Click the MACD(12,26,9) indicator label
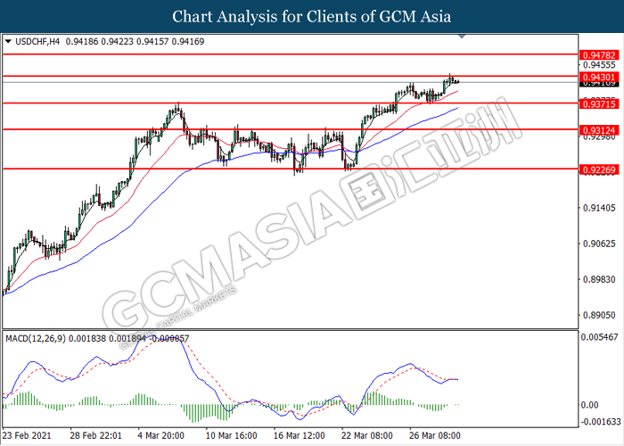 pos(36,338)
